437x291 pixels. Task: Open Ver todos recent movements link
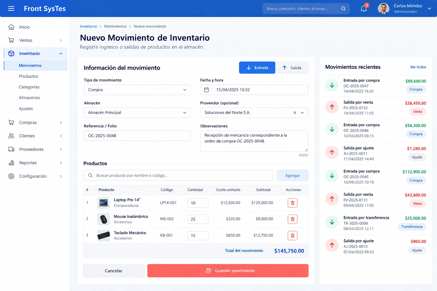click(418, 67)
